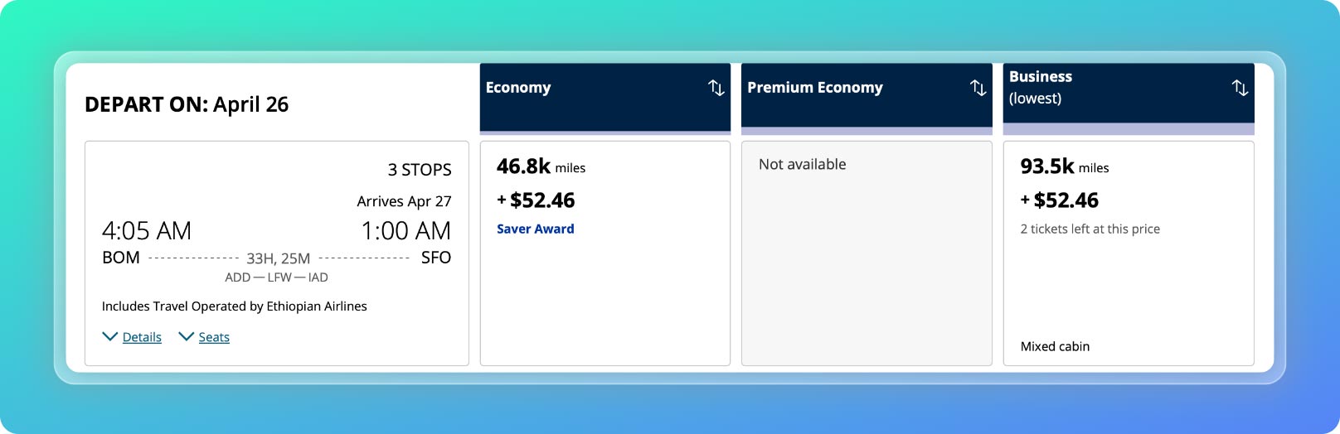
Task: Sort by Premium Economy arrows icon
Action: tap(978, 88)
